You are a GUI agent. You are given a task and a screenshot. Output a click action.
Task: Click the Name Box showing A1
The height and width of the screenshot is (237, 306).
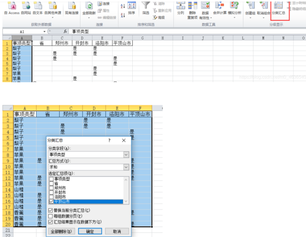(x=22, y=32)
